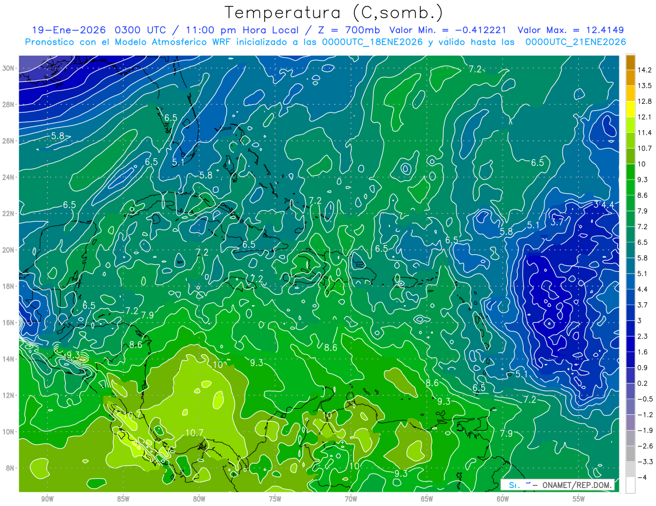
Task: Select the "0000UTC_18ENE2026" initialization time
Action: (372, 42)
